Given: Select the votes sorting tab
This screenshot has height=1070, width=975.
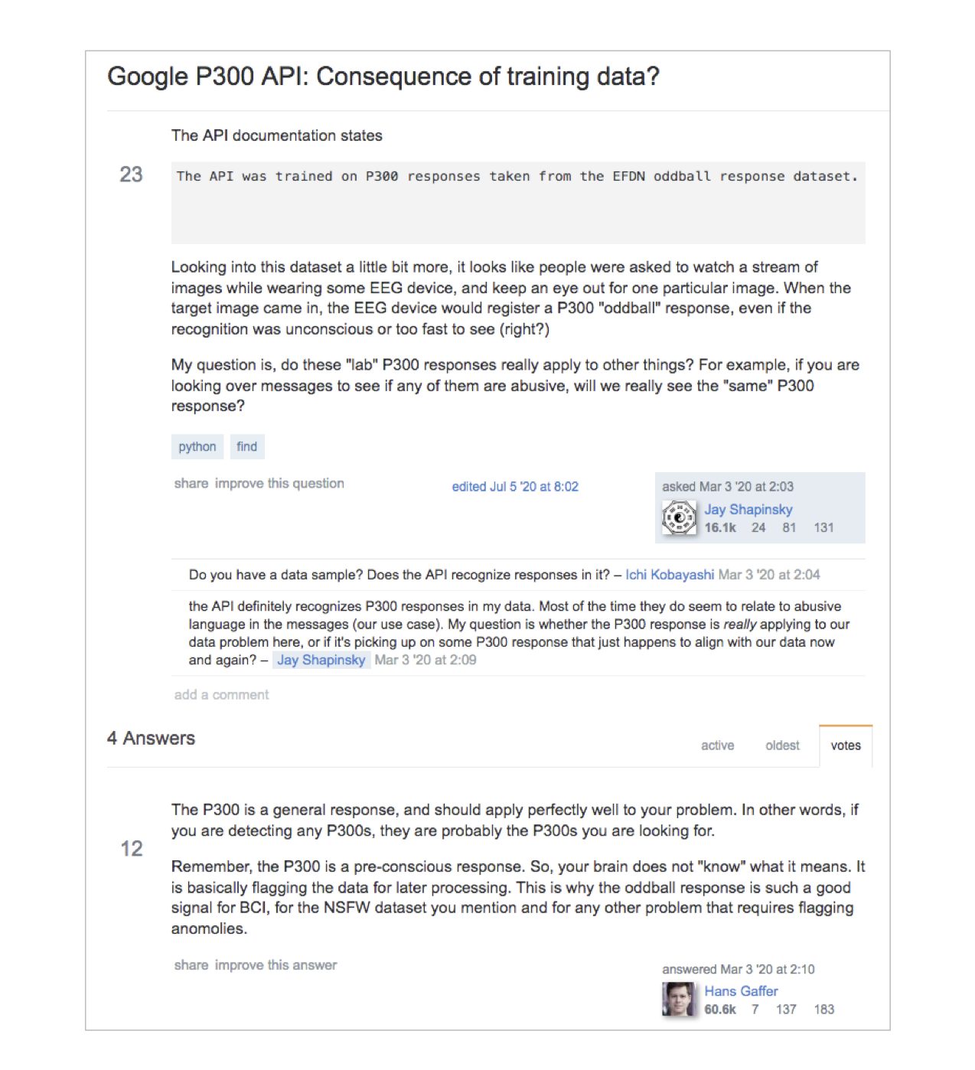Looking at the screenshot, I should click(x=846, y=745).
